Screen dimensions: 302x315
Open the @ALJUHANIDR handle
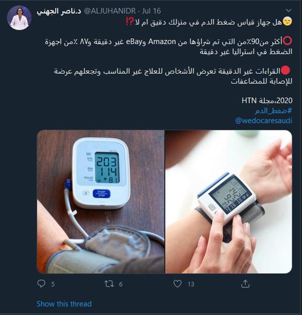[110, 11]
